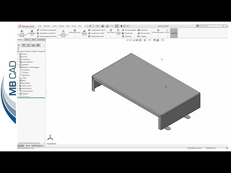Open the Extras menu
This screenshot has height=173, width=231.
[68, 26]
